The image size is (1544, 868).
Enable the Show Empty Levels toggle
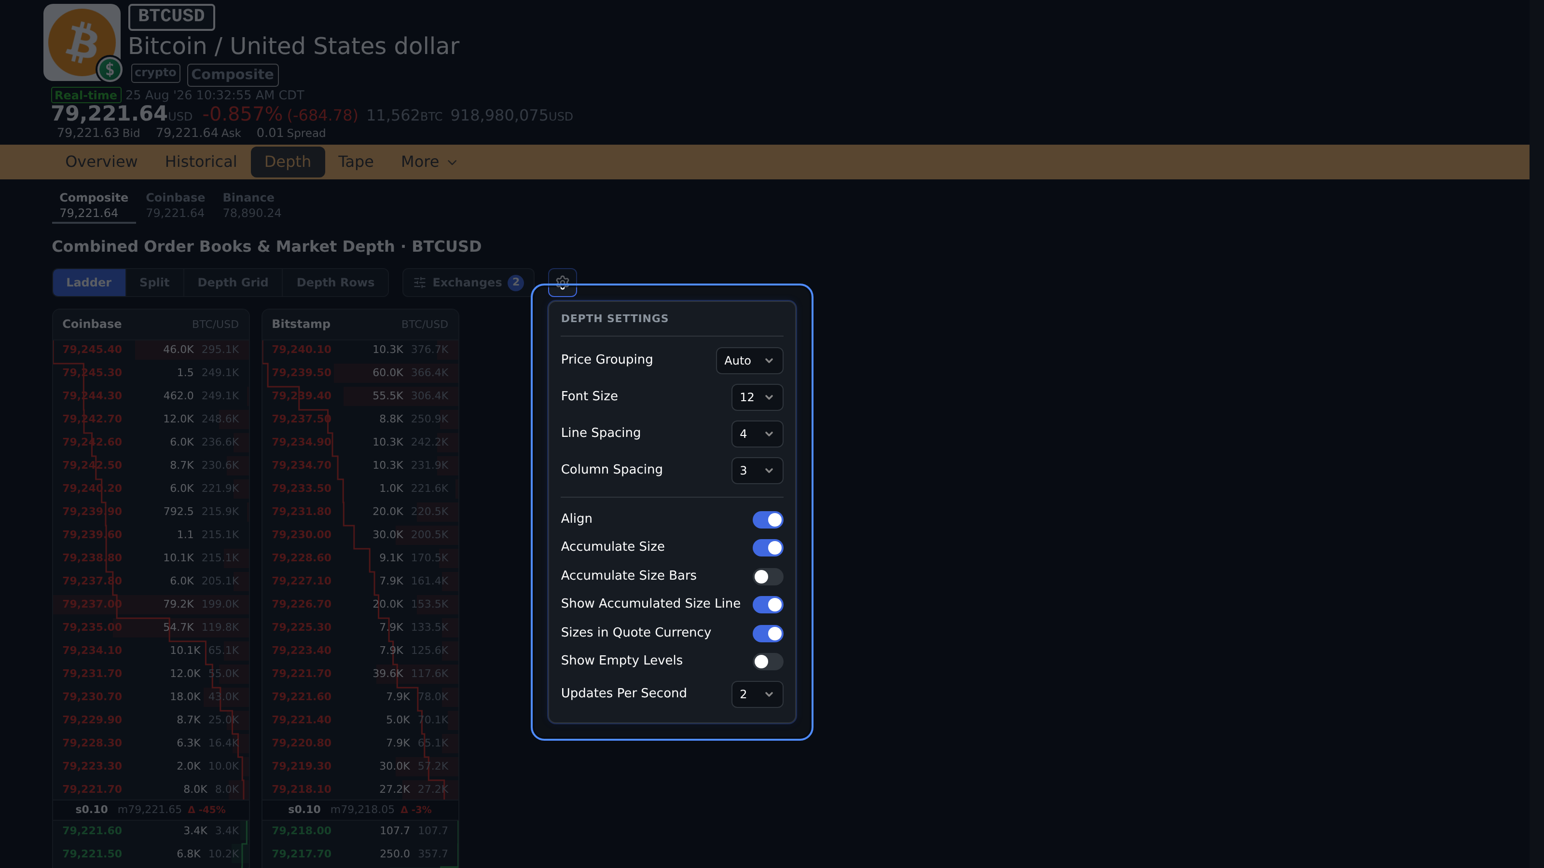tap(768, 661)
